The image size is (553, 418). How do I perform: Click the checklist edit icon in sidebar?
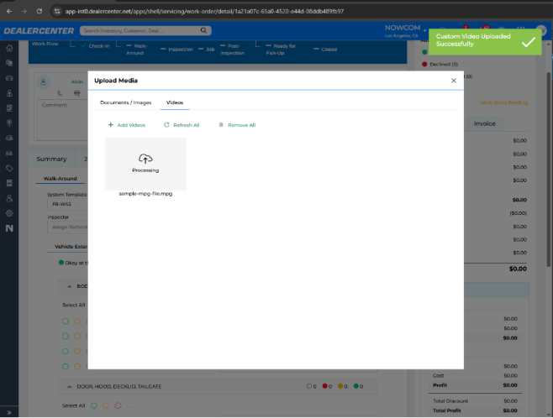coord(9,108)
